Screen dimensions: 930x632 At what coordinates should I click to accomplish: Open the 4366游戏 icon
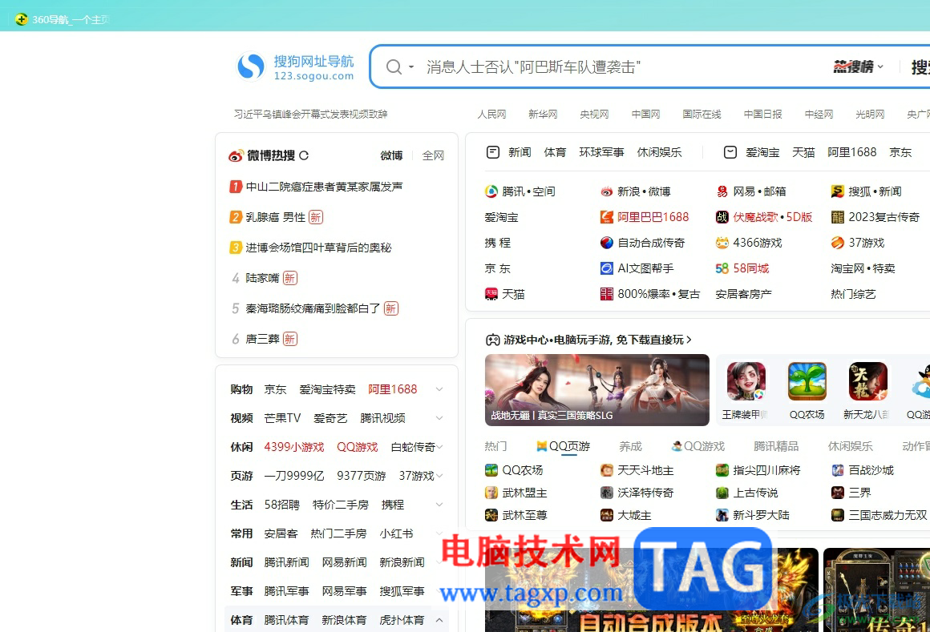coord(722,243)
